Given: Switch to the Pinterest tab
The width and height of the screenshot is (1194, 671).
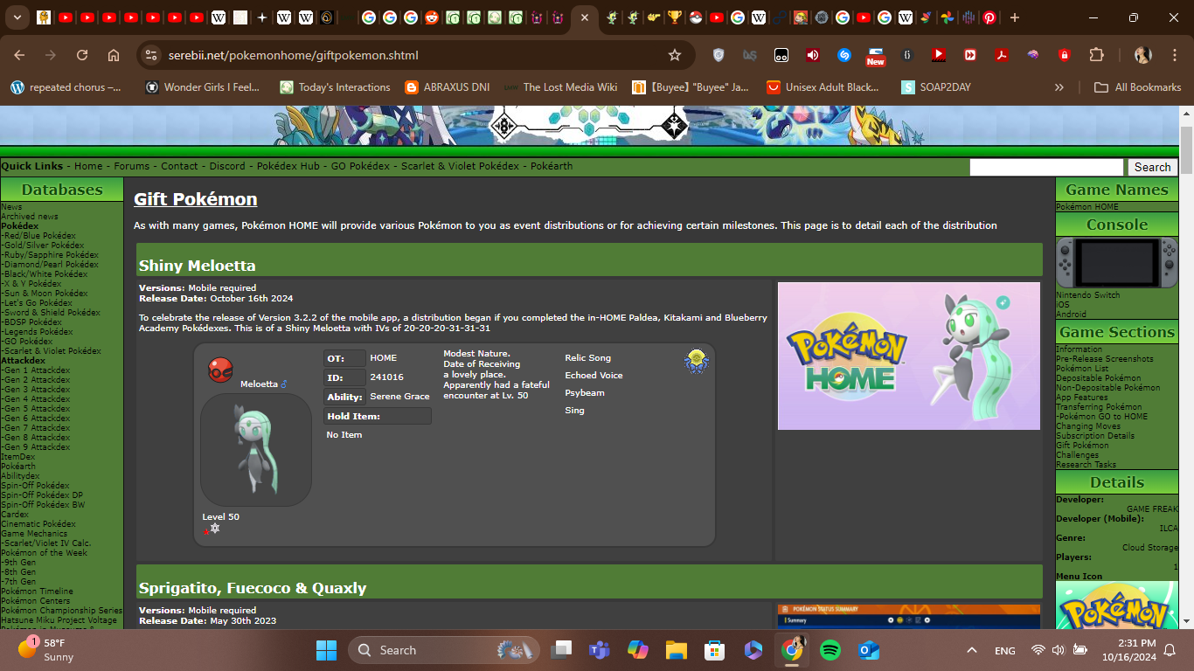Looking at the screenshot, I should click(x=989, y=17).
